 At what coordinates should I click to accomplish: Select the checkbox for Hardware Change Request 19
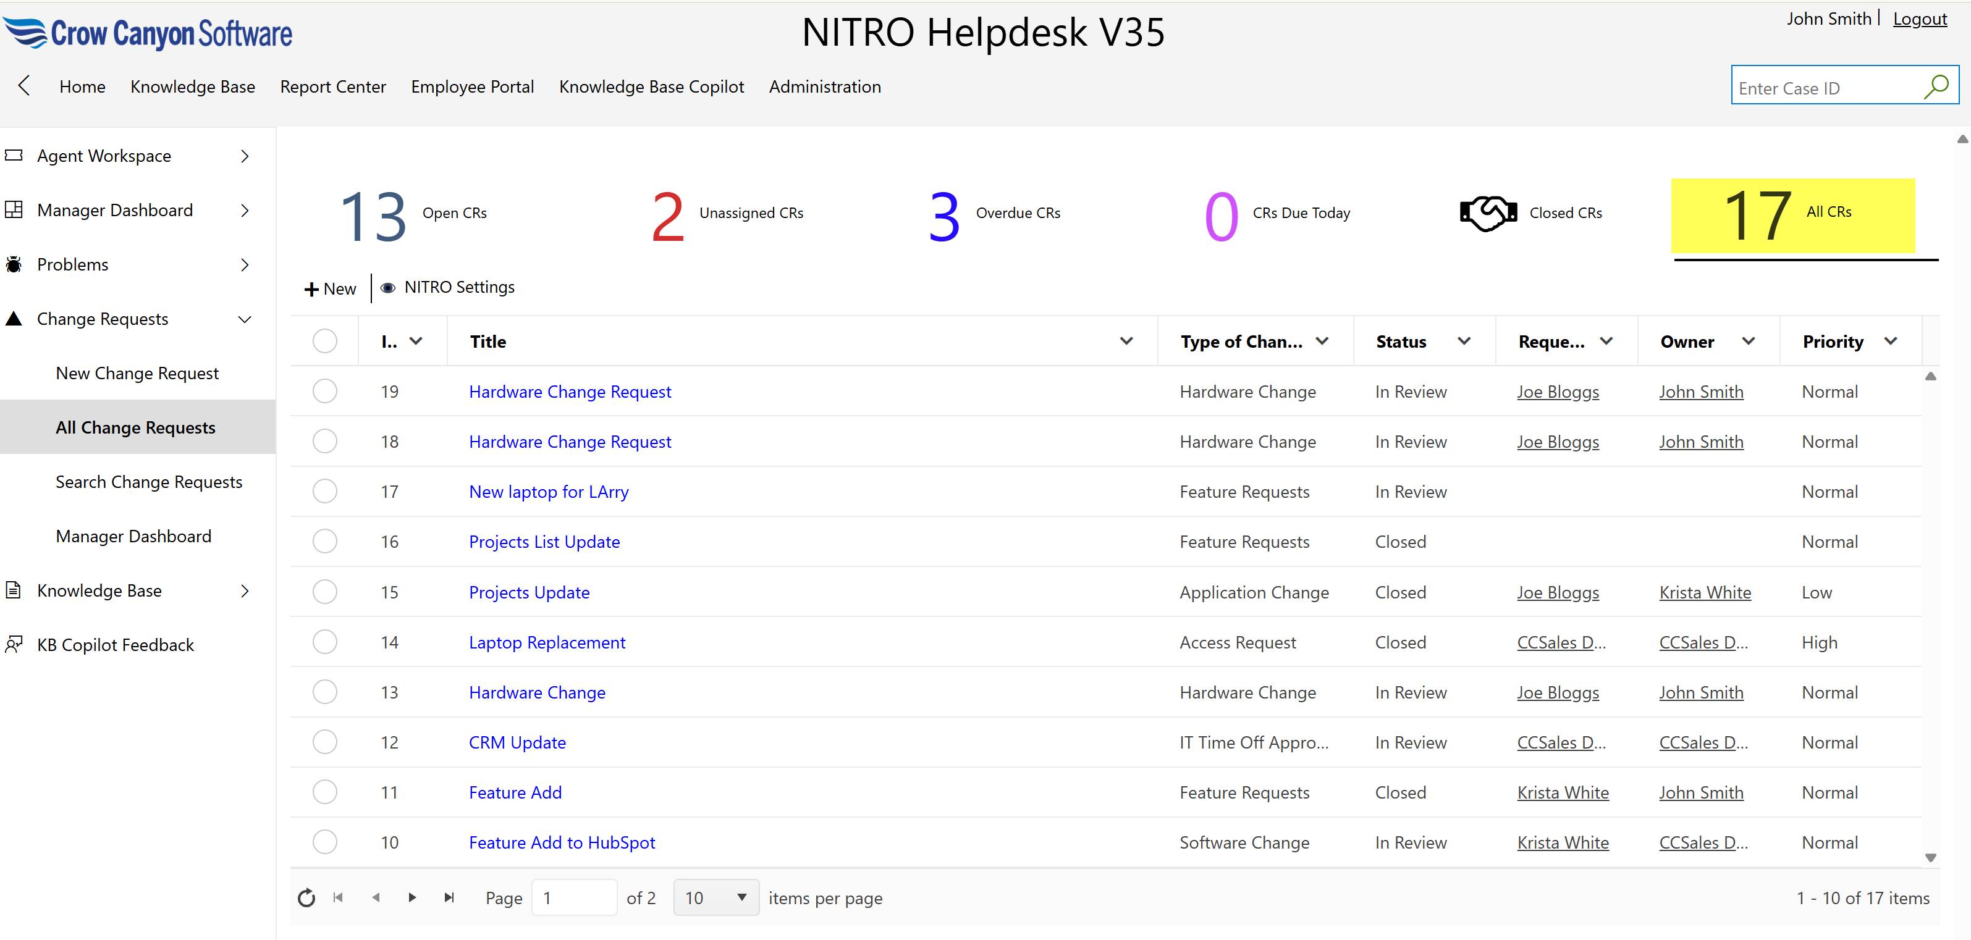[x=325, y=391]
